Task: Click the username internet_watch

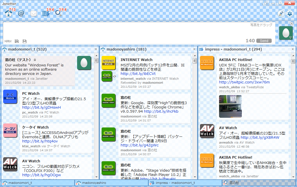Action: (133, 79)
